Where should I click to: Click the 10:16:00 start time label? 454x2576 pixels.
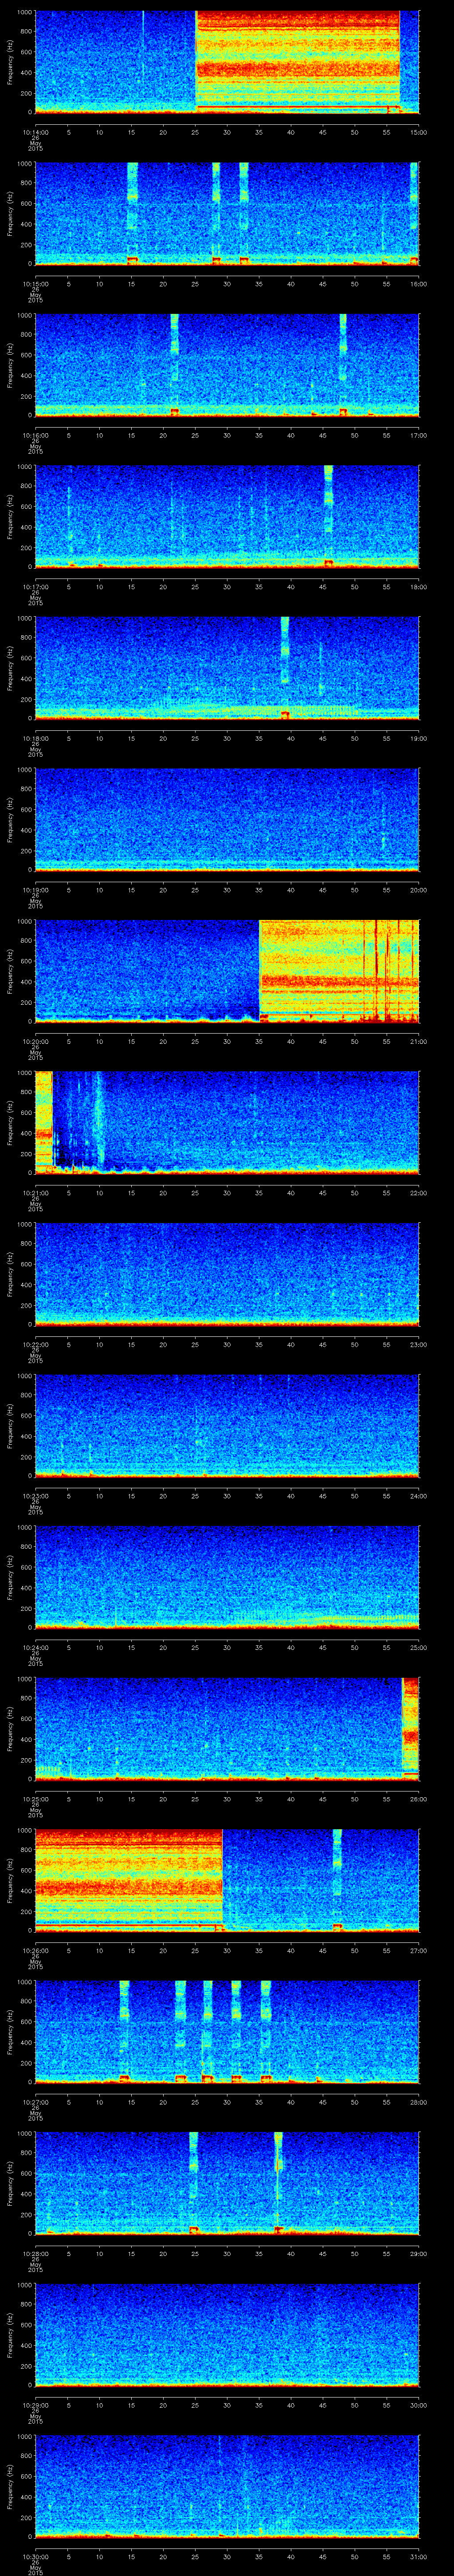point(35,435)
